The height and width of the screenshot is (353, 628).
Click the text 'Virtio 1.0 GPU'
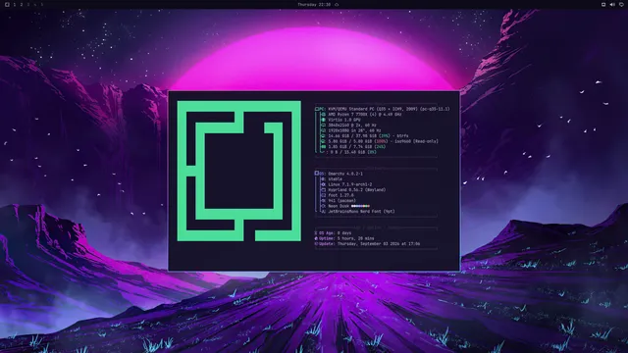344,120
